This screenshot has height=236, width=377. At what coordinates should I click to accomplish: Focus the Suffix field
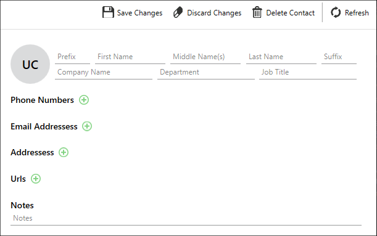coord(339,57)
